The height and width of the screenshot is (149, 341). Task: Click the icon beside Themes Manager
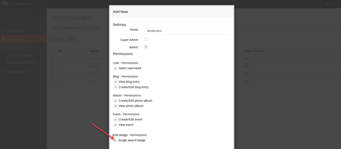(8, 56)
